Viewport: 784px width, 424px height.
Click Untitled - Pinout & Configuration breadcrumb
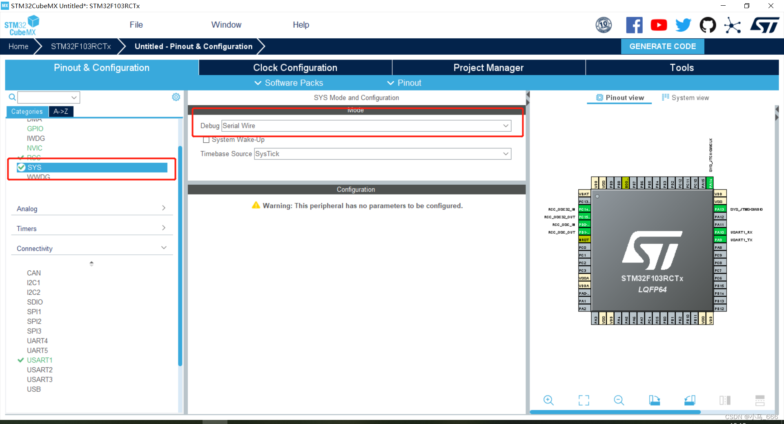coord(194,46)
